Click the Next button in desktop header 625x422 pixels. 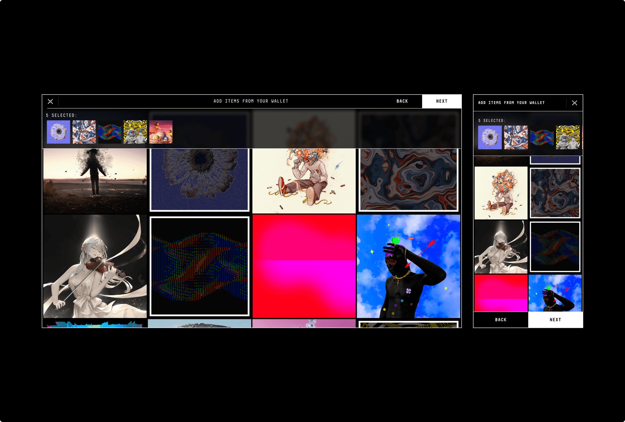tap(441, 101)
